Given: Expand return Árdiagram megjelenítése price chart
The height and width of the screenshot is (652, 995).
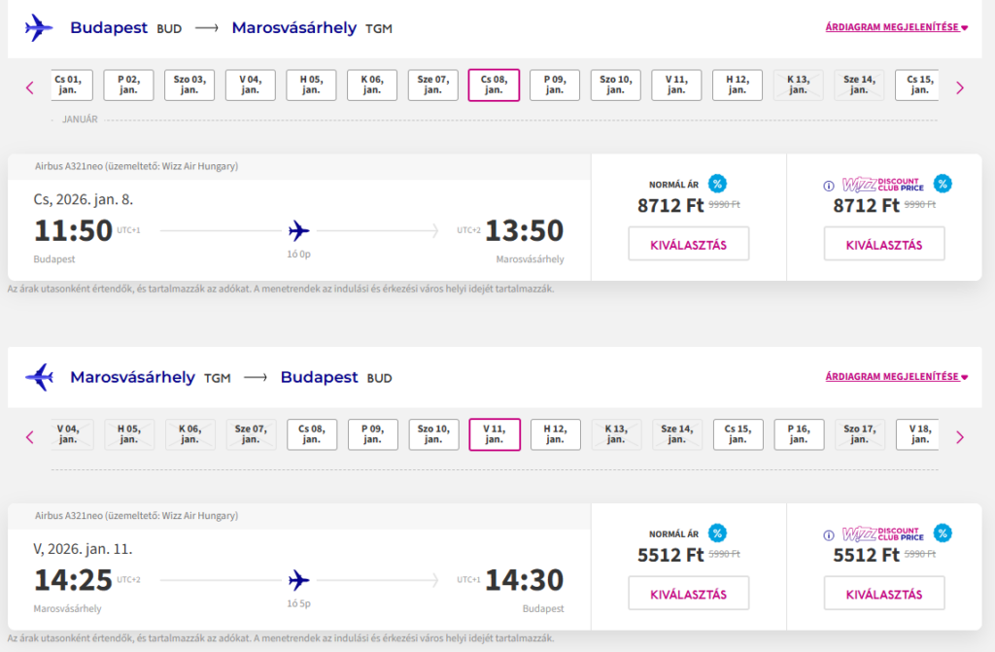Looking at the screenshot, I should [897, 377].
